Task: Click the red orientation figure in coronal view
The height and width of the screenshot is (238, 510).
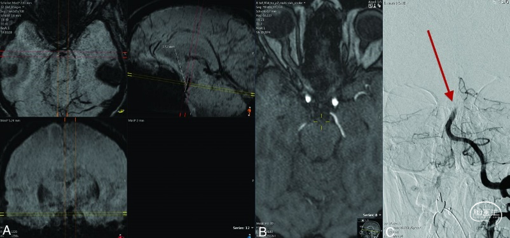Action: tap(121, 235)
